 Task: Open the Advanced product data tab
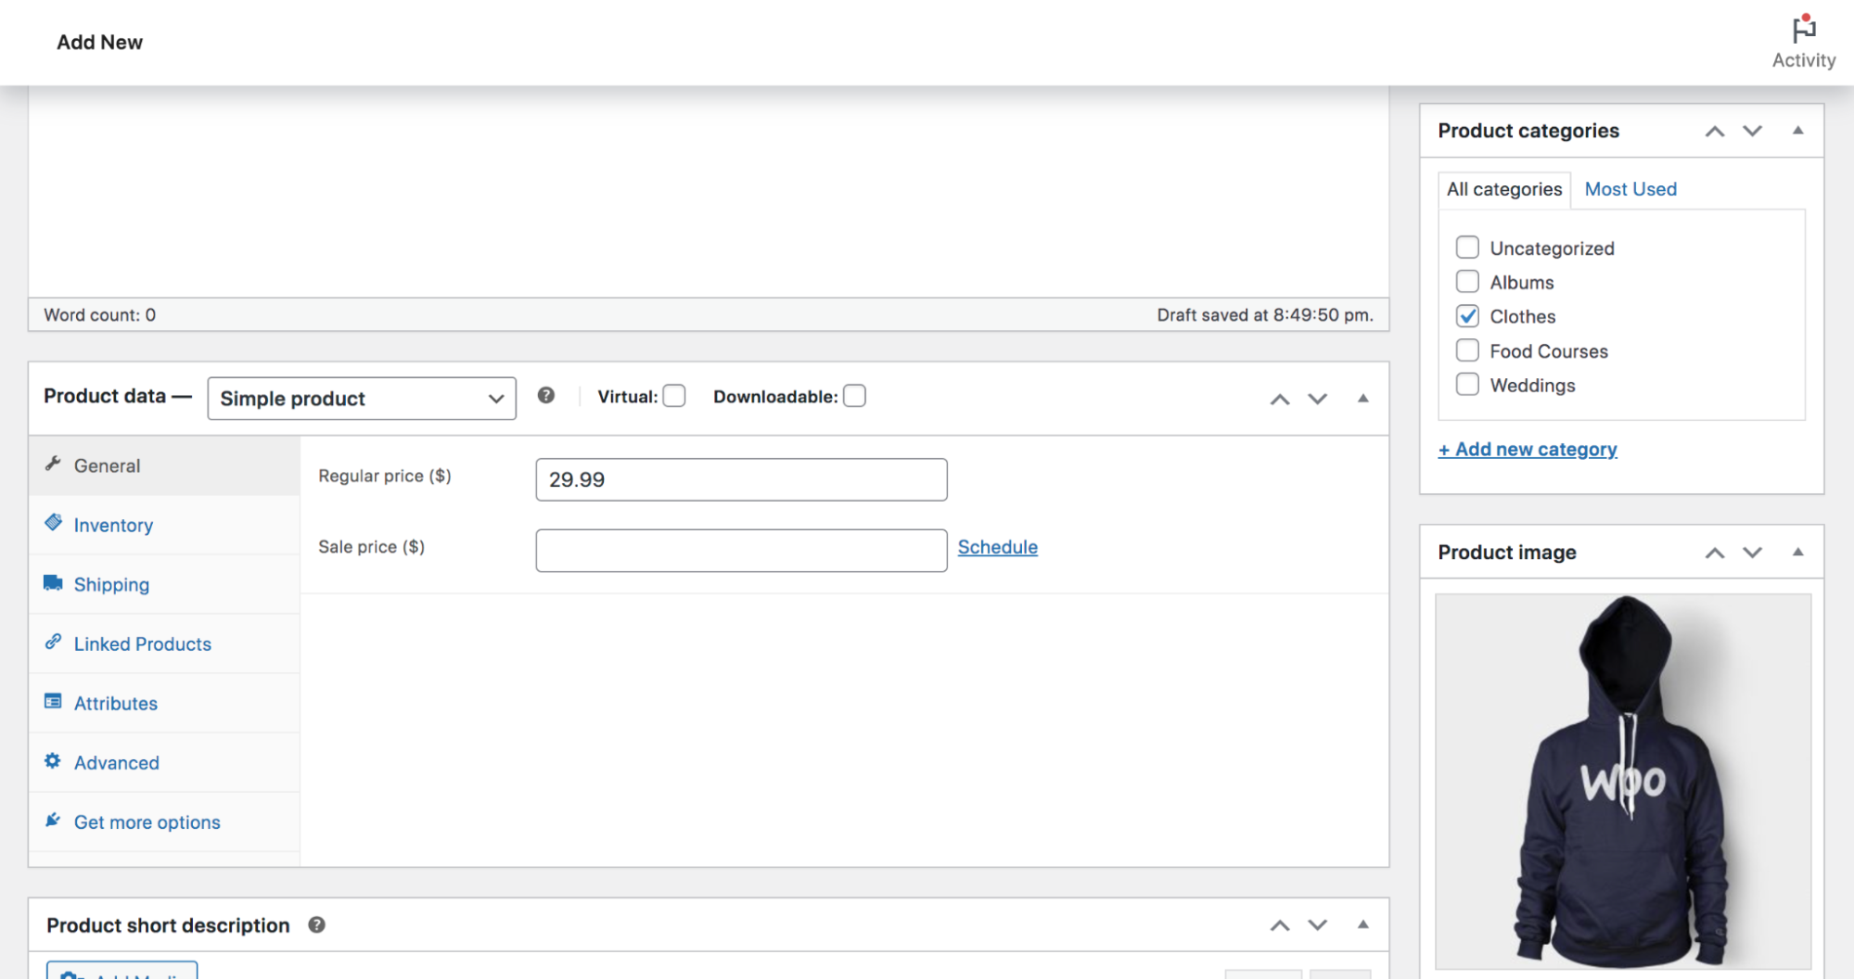click(164, 762)
